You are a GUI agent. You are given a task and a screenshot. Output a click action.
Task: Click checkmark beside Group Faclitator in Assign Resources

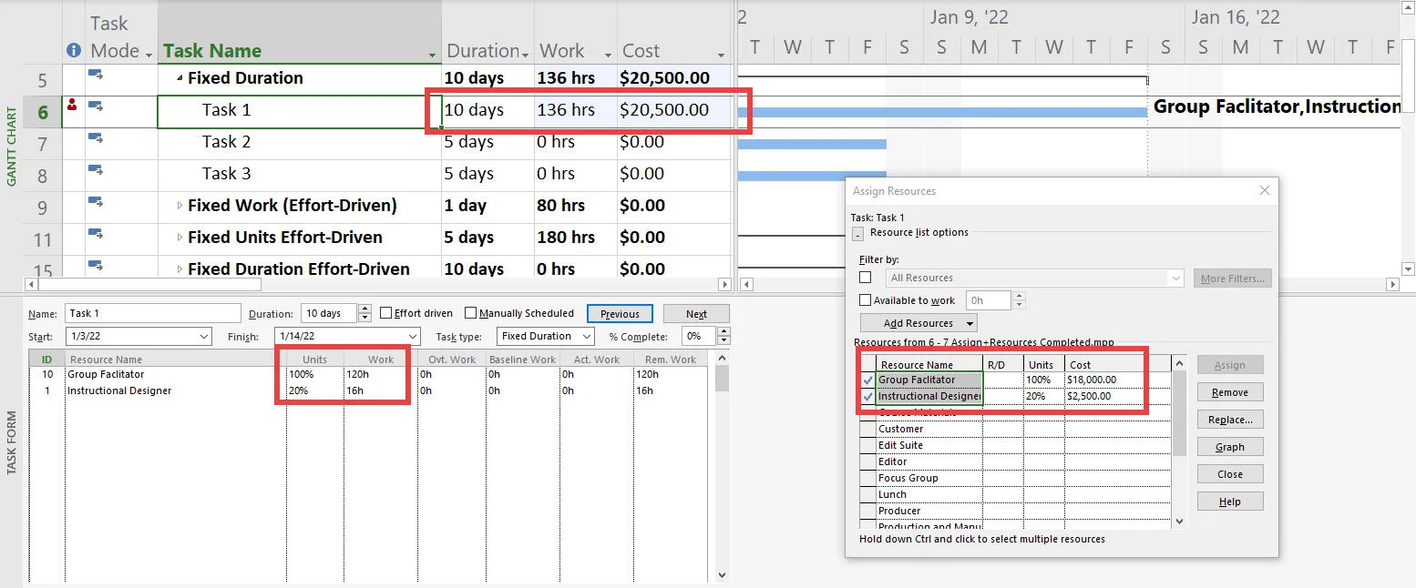pyautogui.click(x=867, y=380)
